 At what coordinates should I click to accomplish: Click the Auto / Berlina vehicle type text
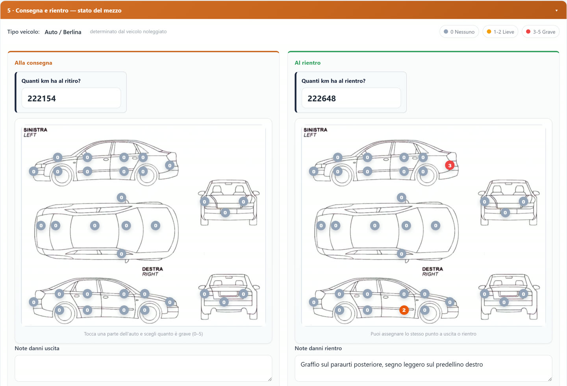tap(63, 32)
